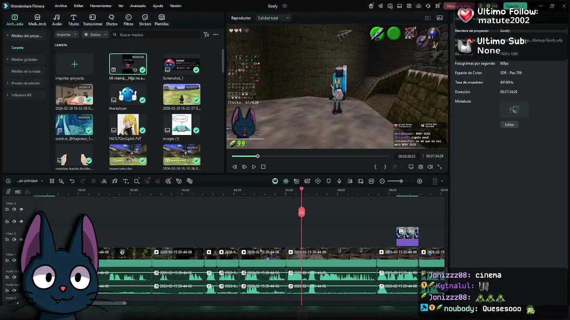Screen dimensions: 570x320
Task: Open the Editar menu
Action: click(79, 6)
